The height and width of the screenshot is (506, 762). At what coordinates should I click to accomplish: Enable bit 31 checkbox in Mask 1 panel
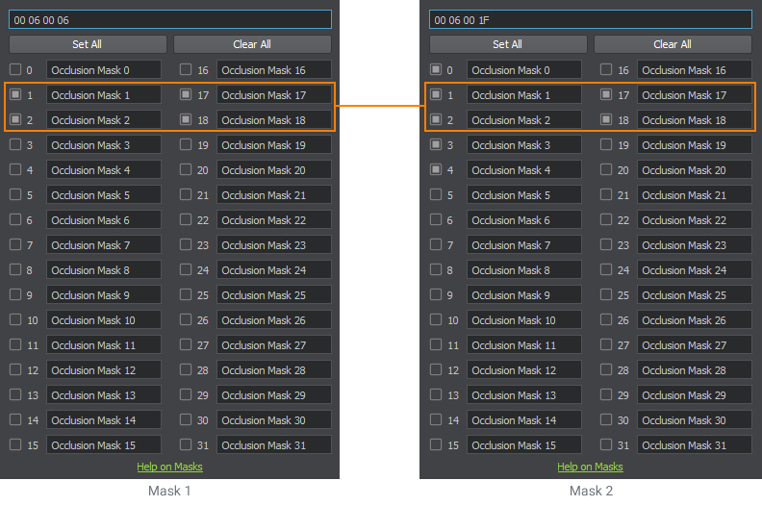pyautogui.click(x=186, y=445)
